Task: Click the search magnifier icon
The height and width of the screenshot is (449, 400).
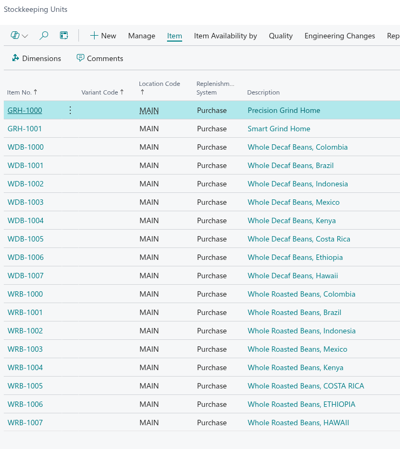Action: 44,36
